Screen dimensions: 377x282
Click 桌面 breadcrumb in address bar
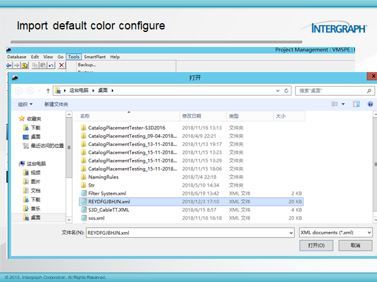coord(103,90)
